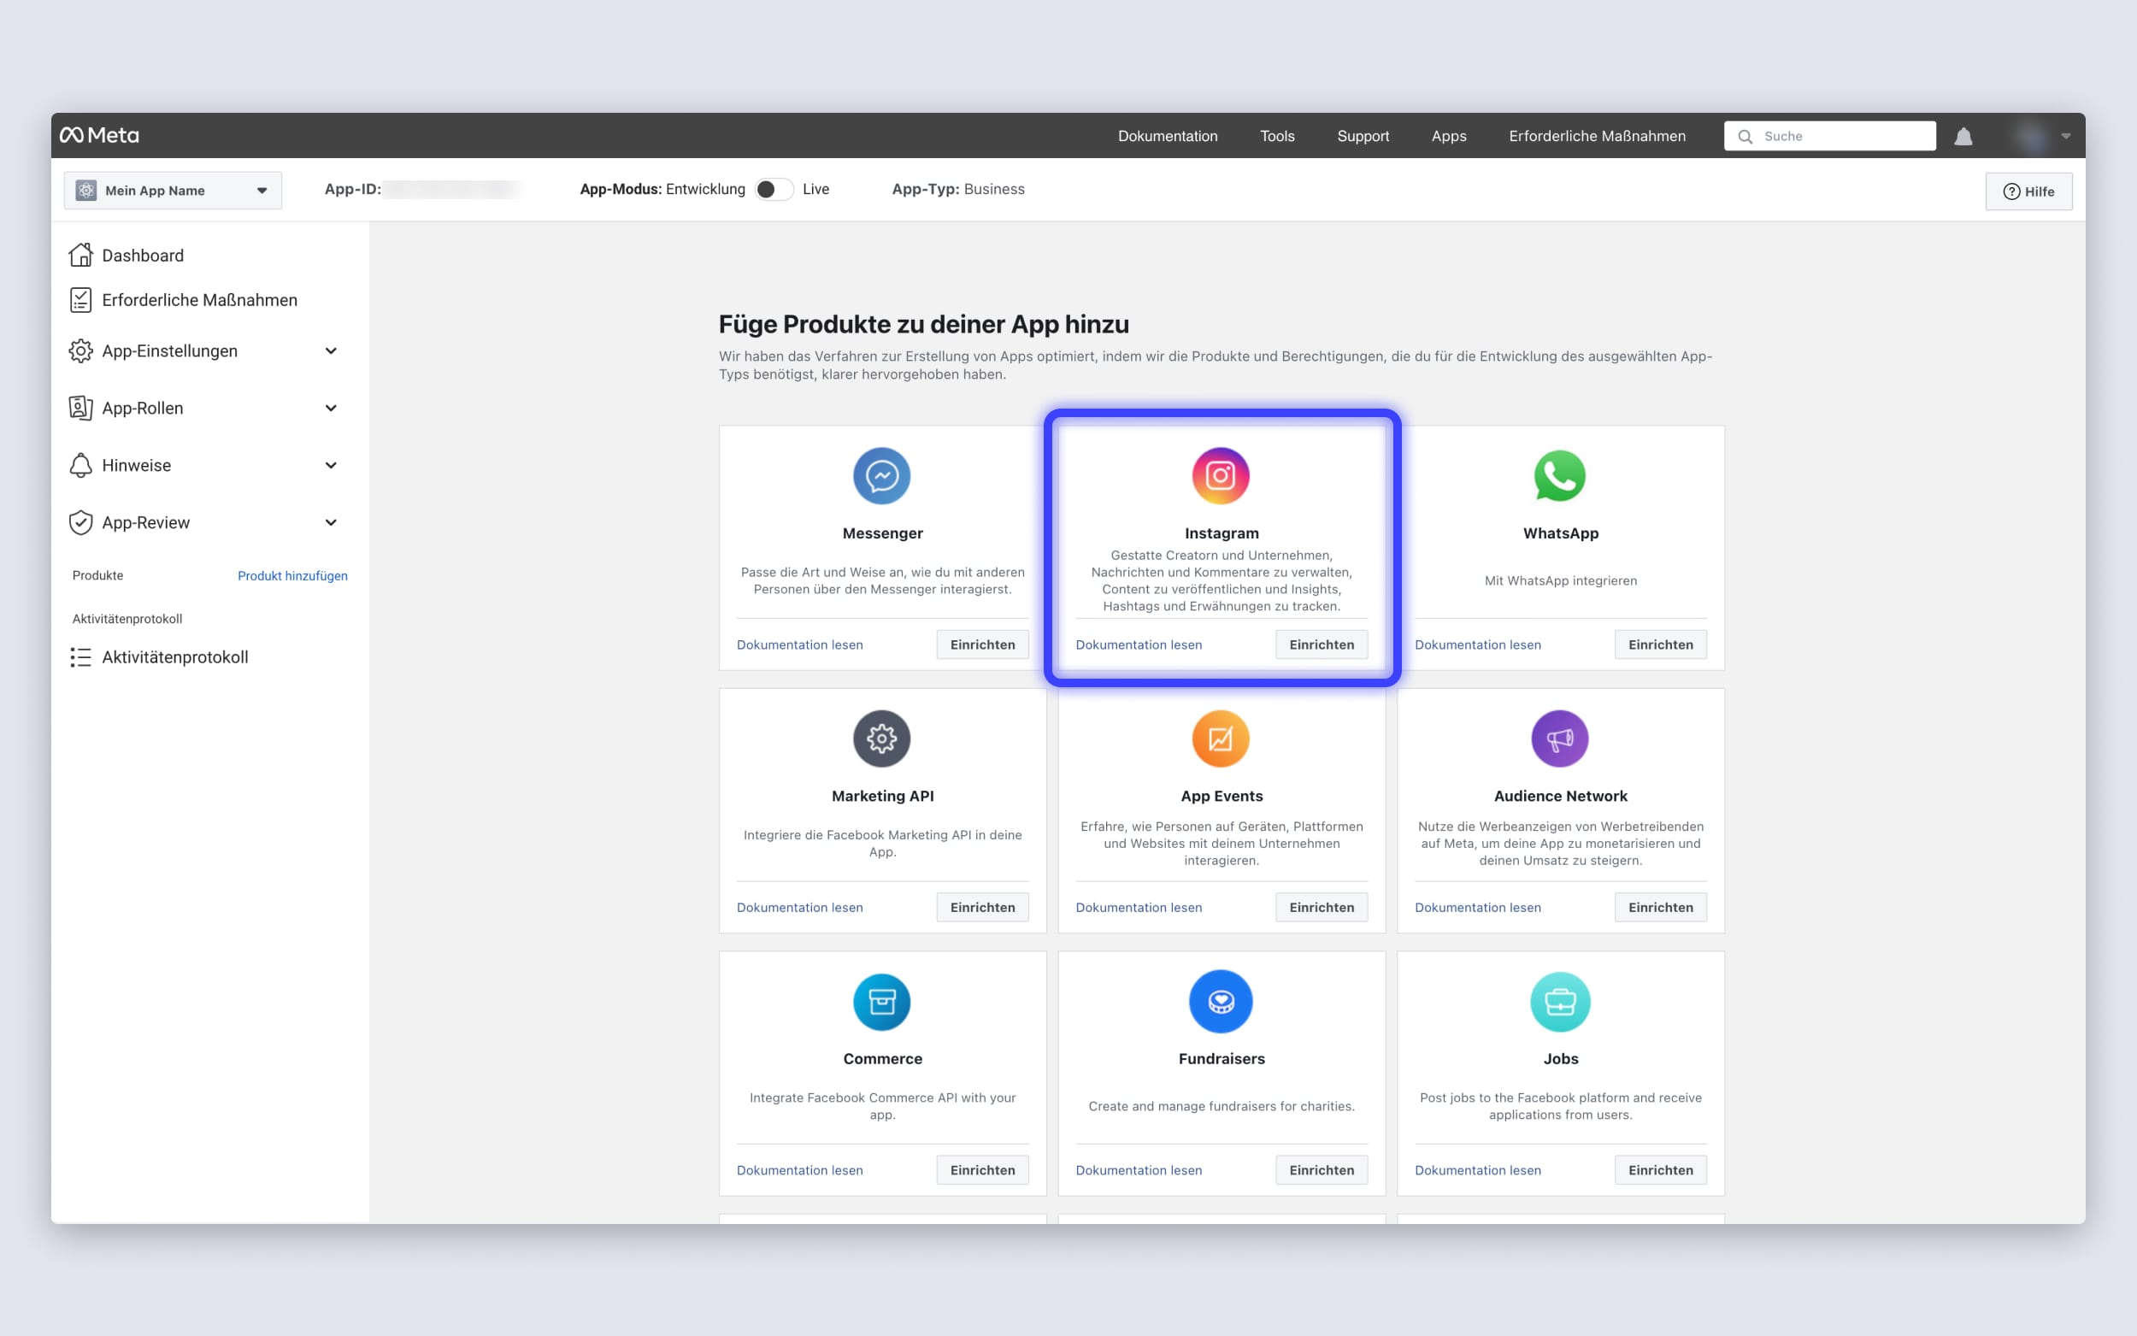This screenshot has width=2137, height=1336.
Task: Click the App-Review shield icon
Action: point(80,522)
